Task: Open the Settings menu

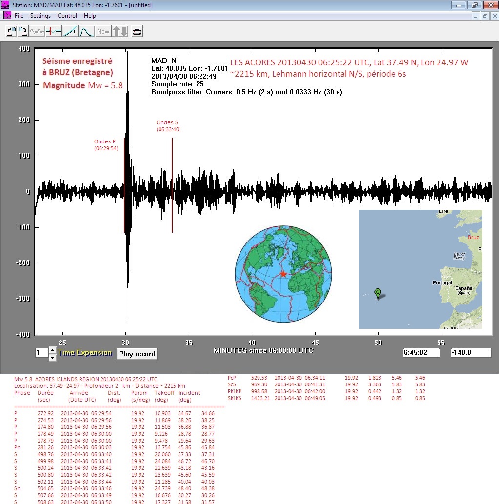Action: click(40, 16)
